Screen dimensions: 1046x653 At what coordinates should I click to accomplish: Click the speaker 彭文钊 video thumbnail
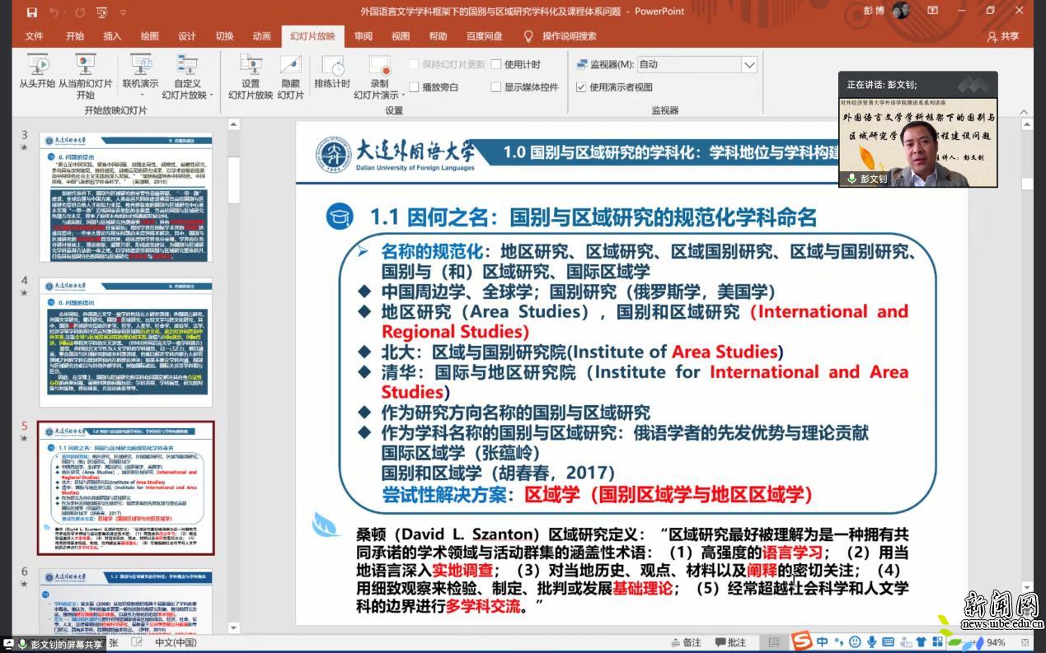pos(918,142)
